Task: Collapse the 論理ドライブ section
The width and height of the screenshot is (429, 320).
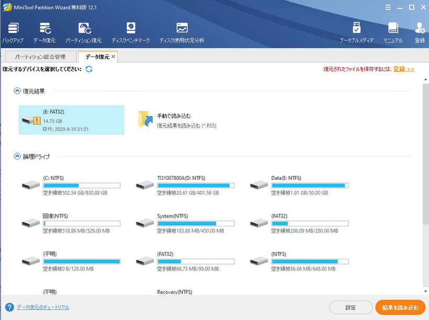Action: 17,156
